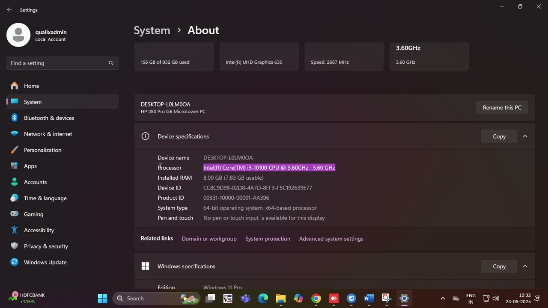548x308 pixels.
Task: Open the network tray icon
Action: (x=486, y=299)
